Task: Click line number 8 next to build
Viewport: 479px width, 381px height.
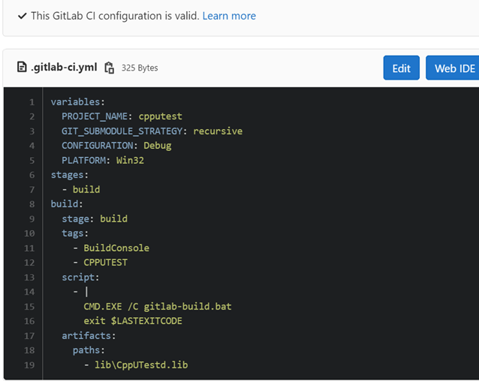Action: point(32,204)
